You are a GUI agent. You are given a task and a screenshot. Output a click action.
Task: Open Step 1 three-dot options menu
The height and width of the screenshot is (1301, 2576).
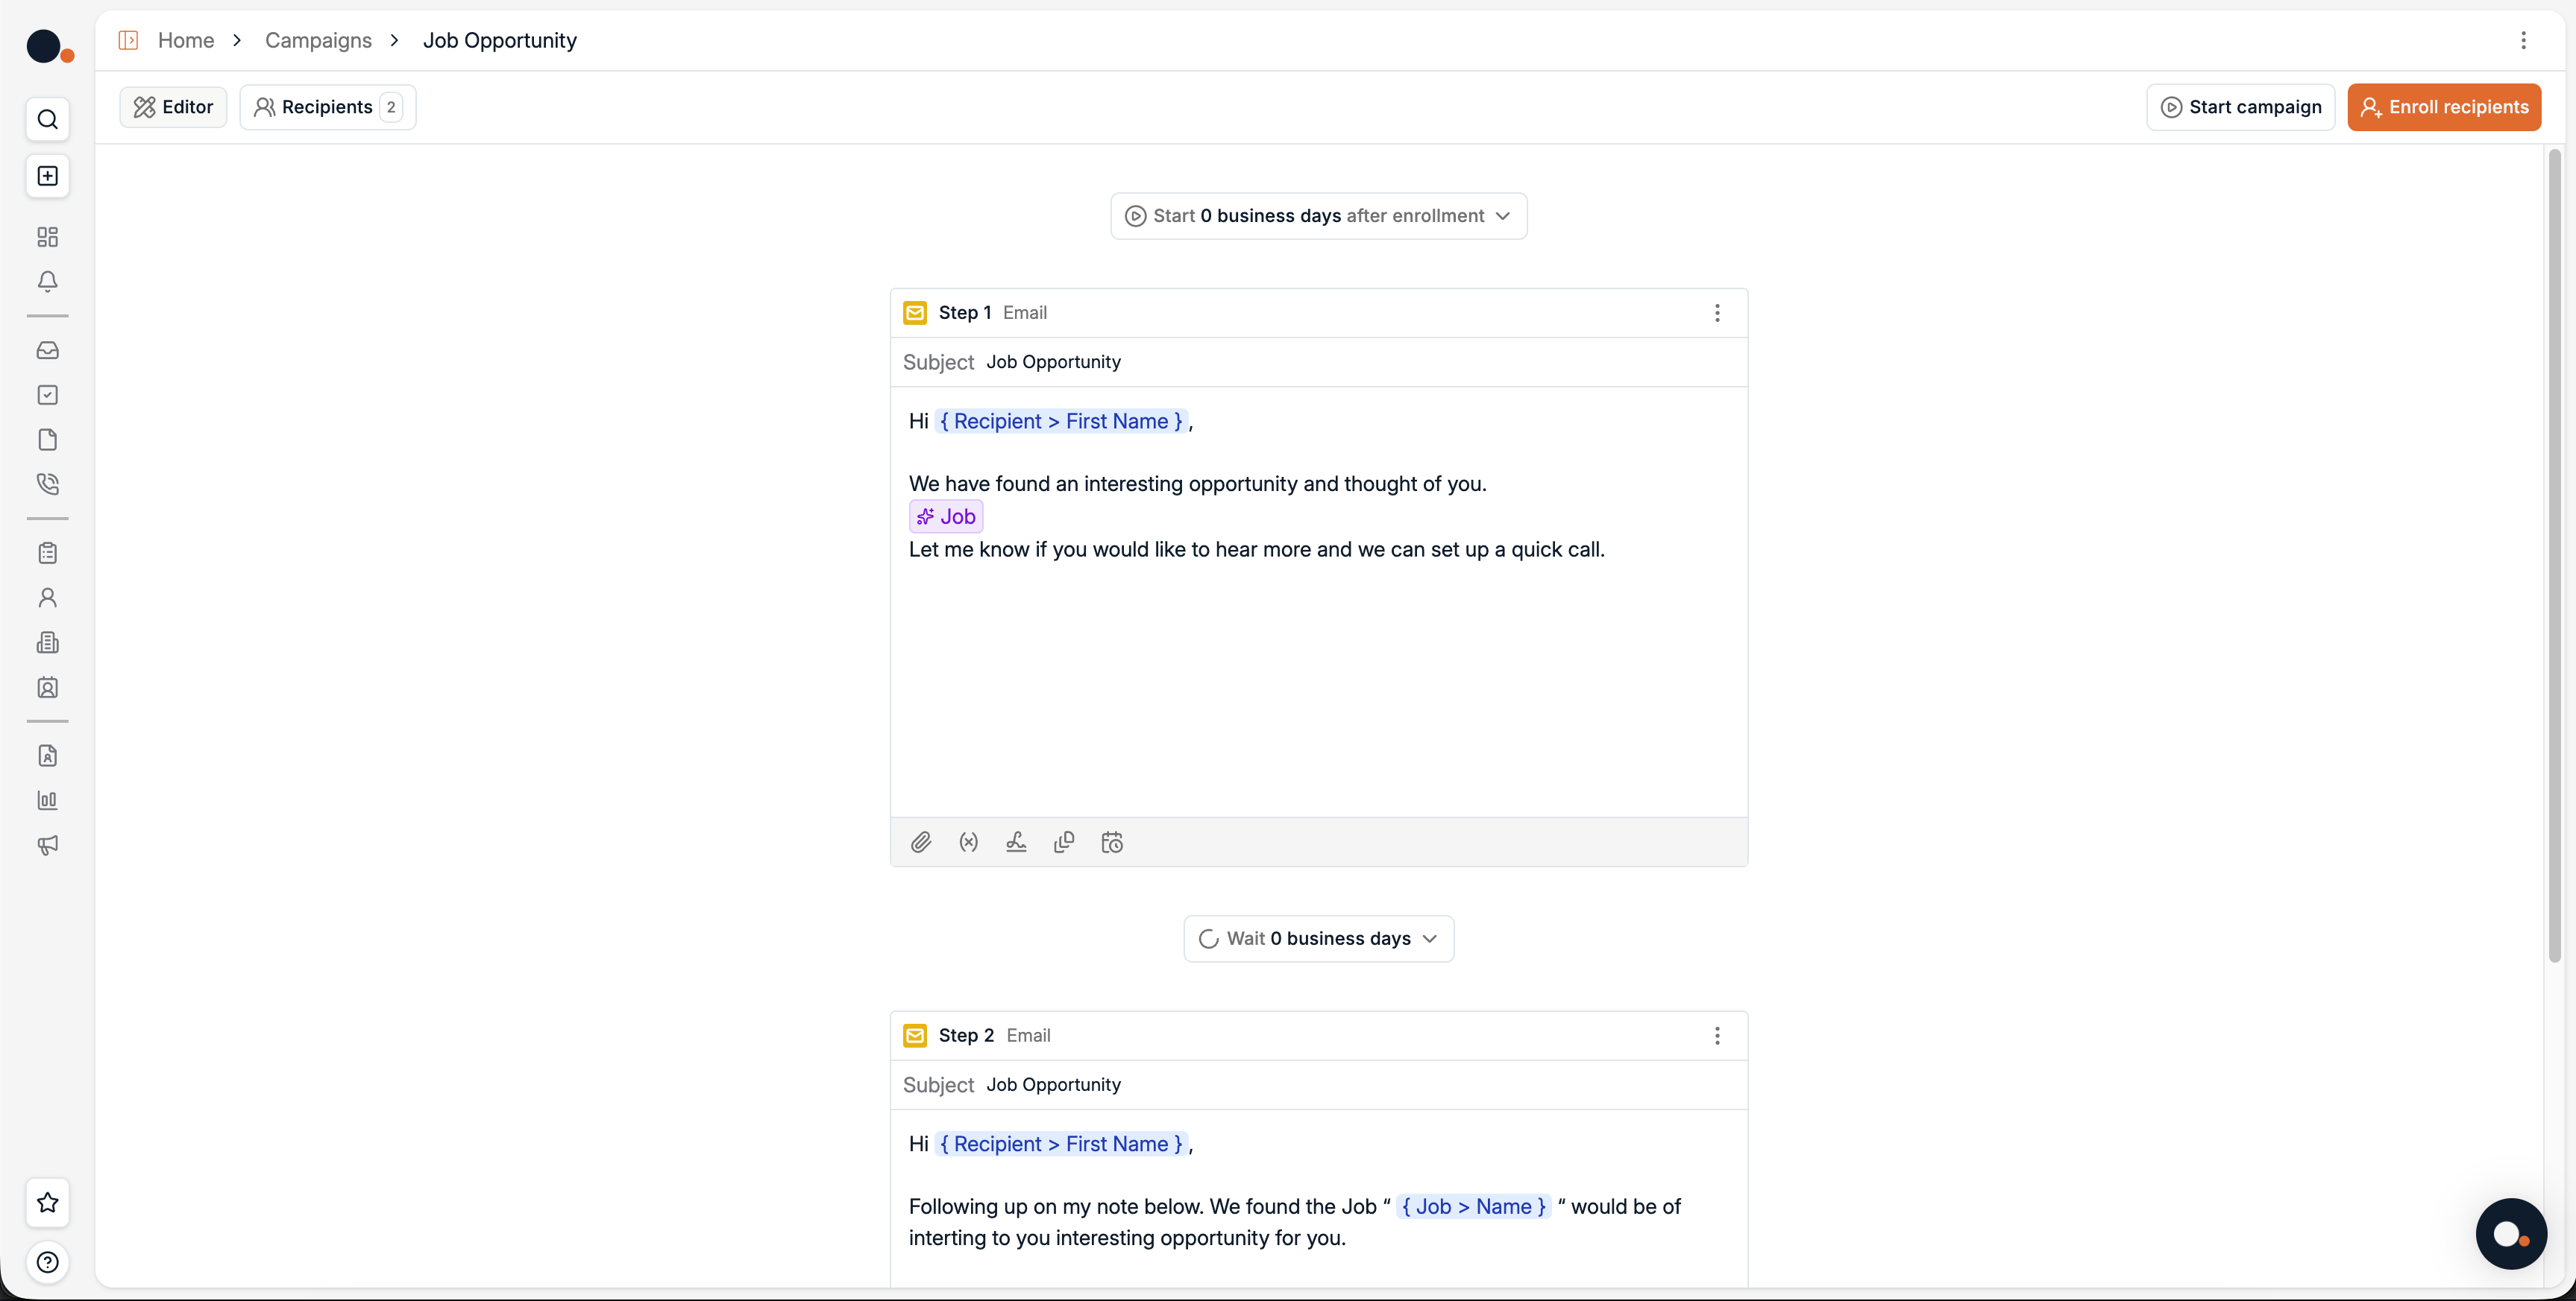point(1717,313)
